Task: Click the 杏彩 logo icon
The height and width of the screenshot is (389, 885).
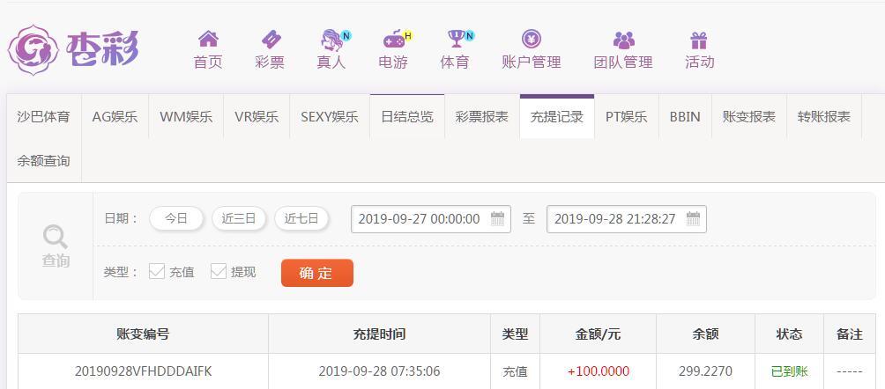Action: pos(33,49)
